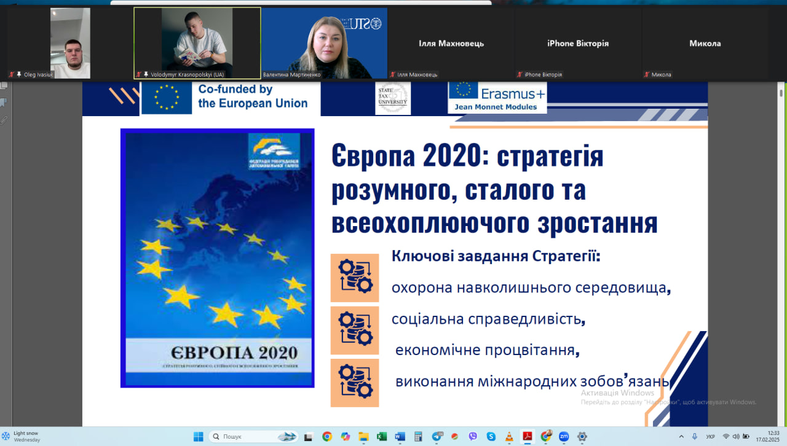This screenshot has height=446, width=787.
Task: Open the clock and date 12:33 panel
Action: click(769, 437)
